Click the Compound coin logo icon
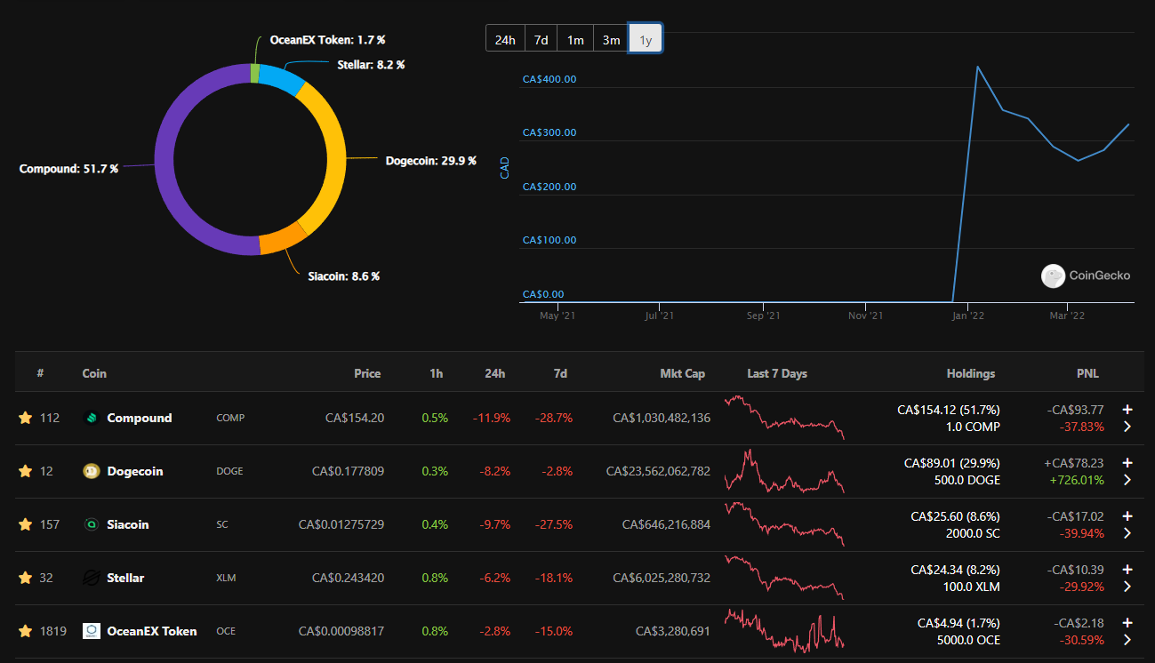 [91, 418]
